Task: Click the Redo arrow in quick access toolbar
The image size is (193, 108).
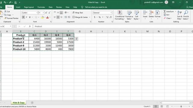Action: (x=10, y=2)
